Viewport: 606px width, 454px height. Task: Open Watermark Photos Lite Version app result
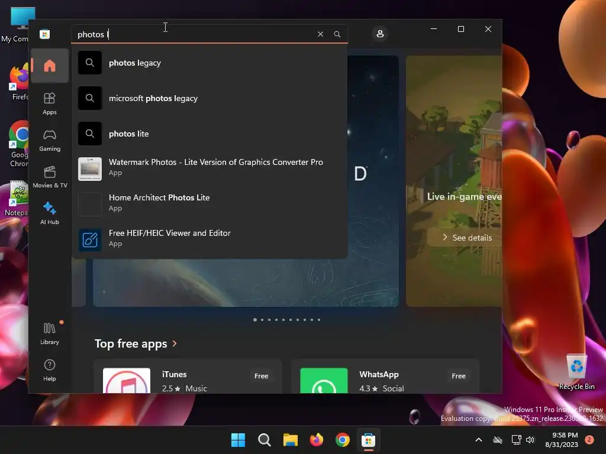pos(209,167)
